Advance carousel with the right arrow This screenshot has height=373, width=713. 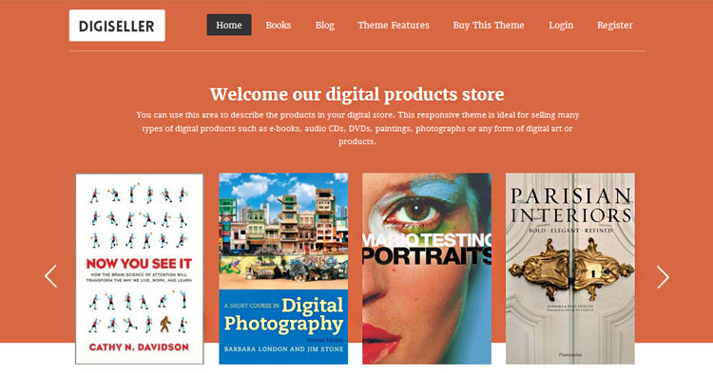(663, 277)
